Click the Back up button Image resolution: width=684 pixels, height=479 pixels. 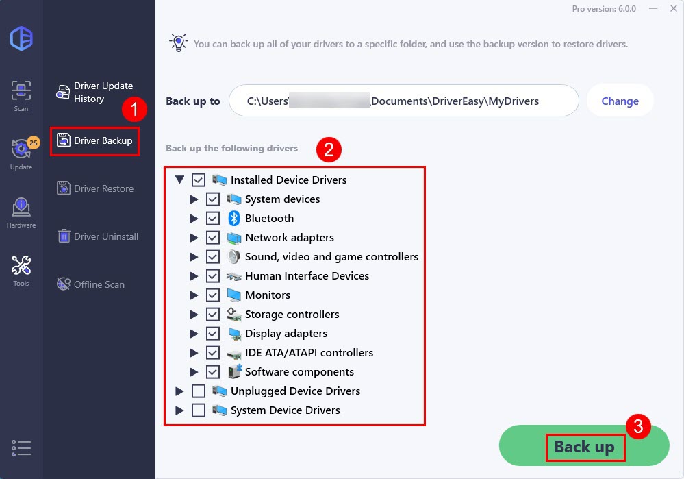pos(584,447)
